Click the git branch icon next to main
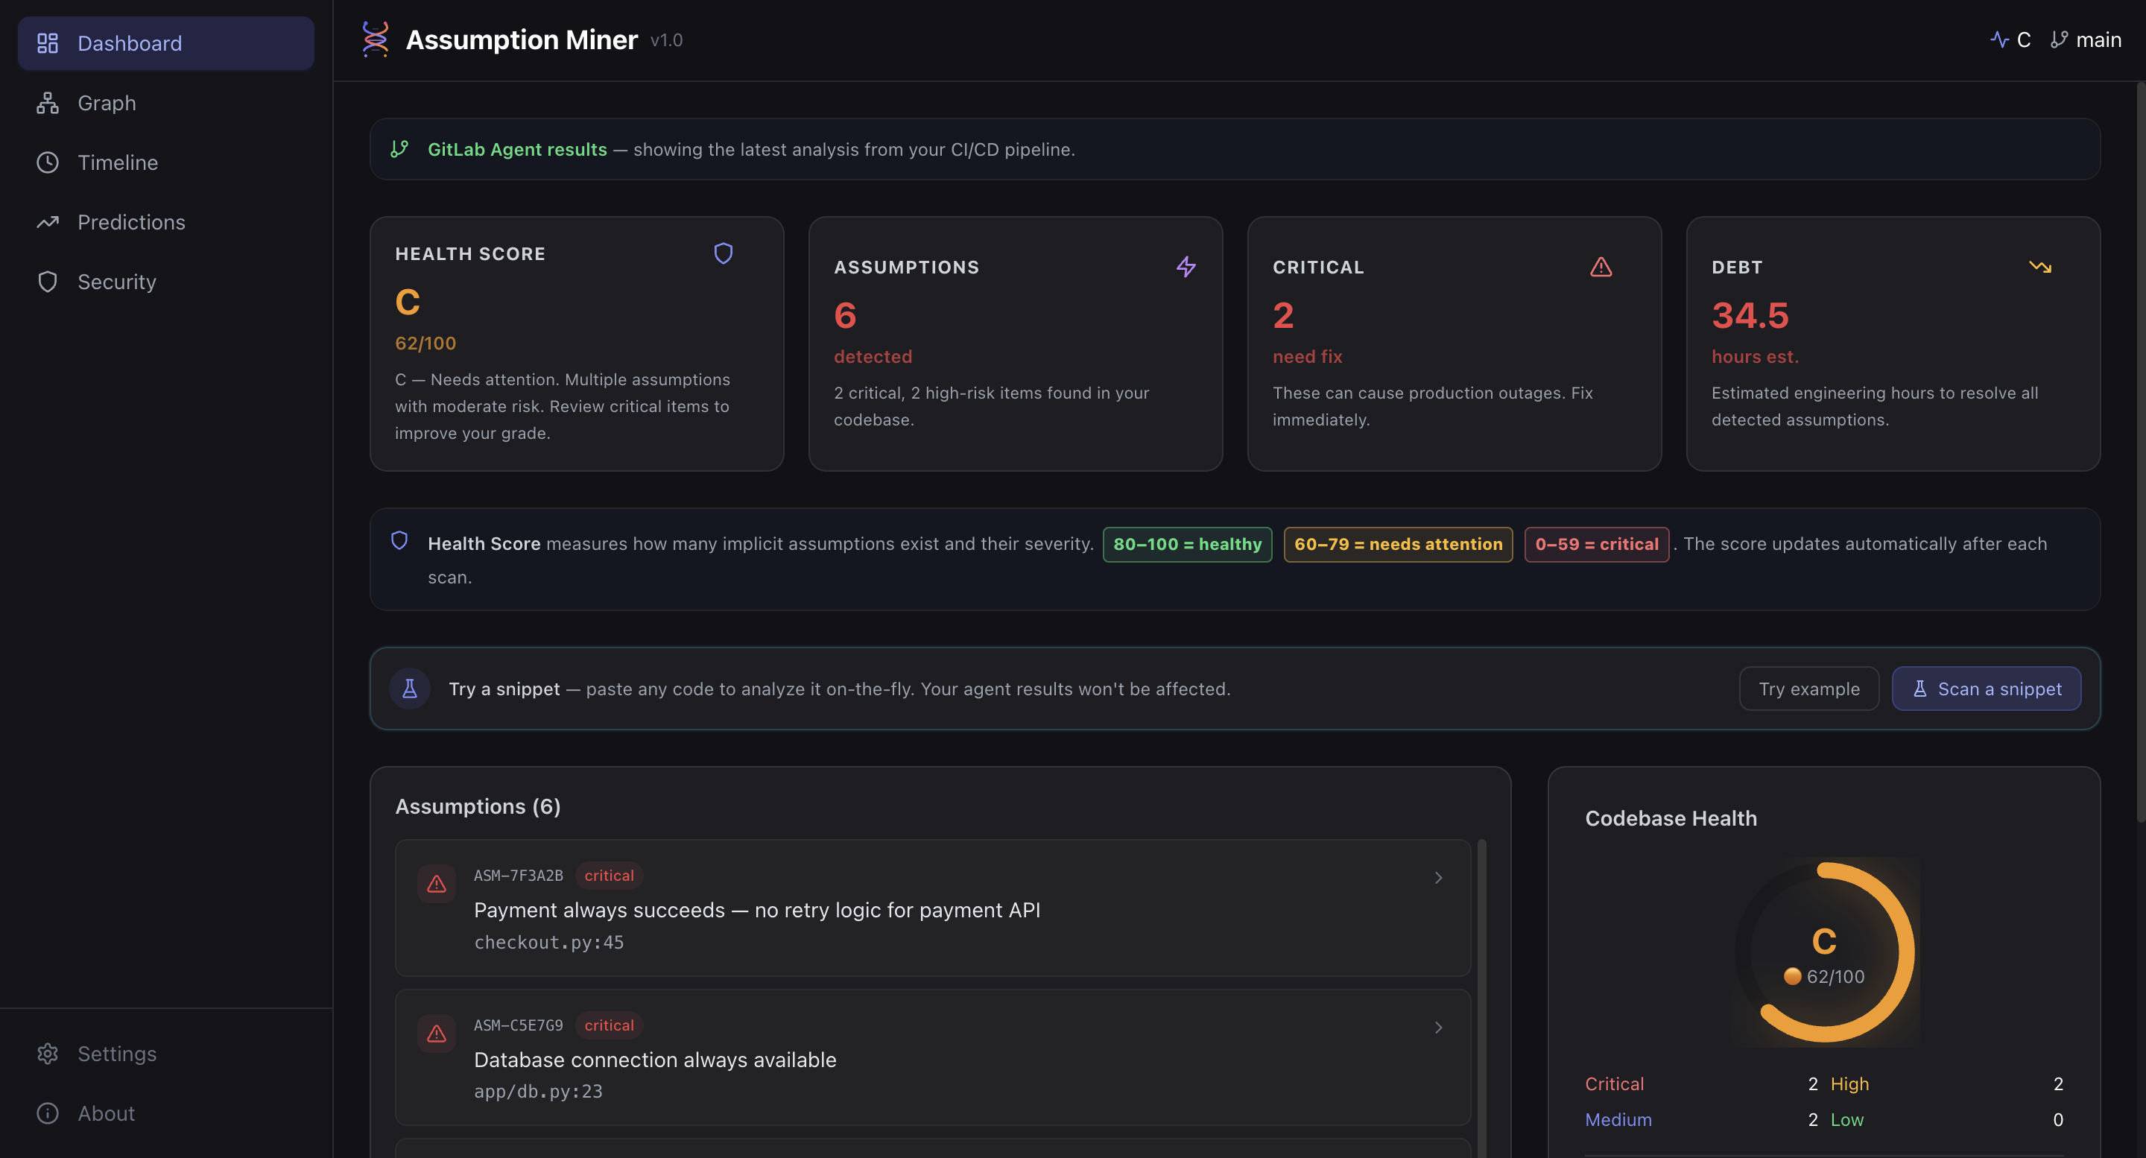2146x1158 pixels. pyautogui.click(x=2059, y=39)
